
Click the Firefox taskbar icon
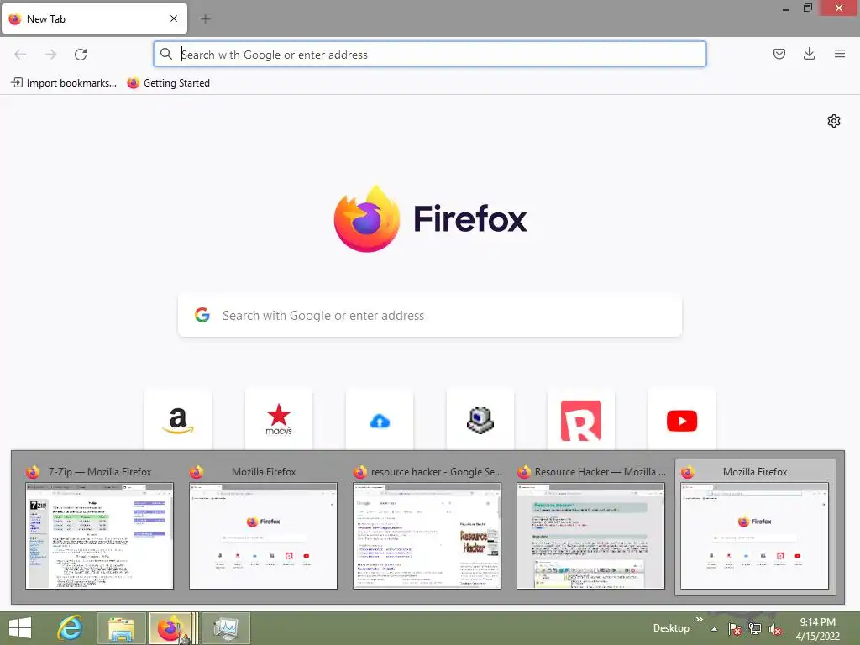[172, 628]
